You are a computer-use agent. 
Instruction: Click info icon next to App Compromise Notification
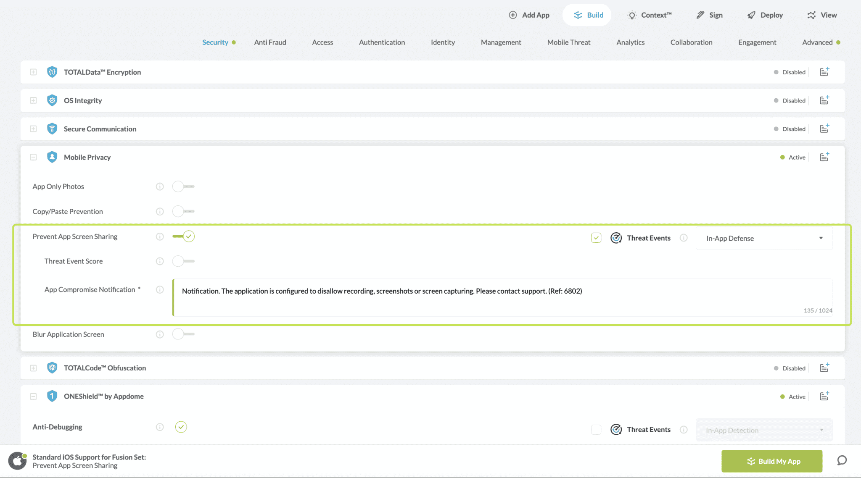point(160,289)
